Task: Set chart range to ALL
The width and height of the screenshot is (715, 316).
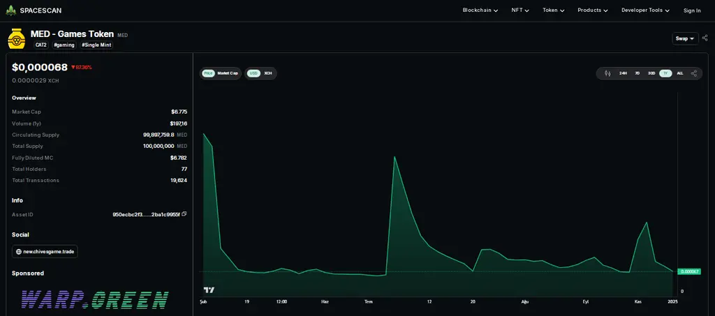Action: pos(680,73)
